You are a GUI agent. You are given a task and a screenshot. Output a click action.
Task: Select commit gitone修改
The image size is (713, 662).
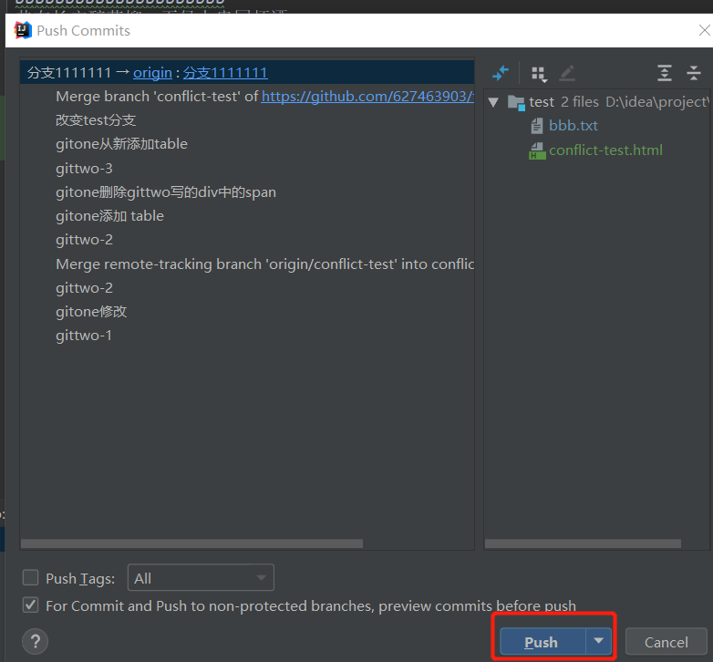91,312
